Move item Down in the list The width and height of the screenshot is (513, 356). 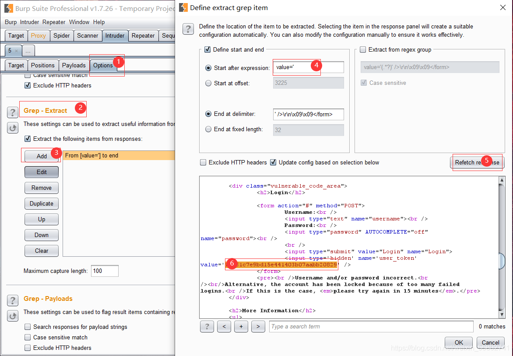(42, 235)
